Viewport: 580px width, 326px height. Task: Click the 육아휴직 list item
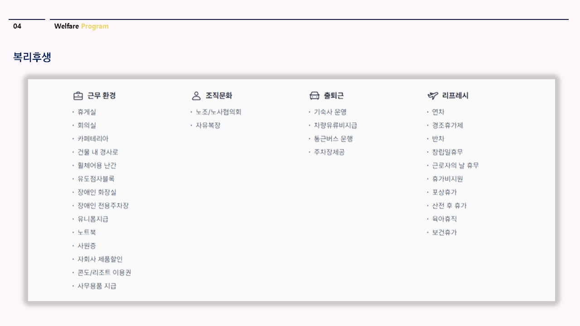coord(444,219)
